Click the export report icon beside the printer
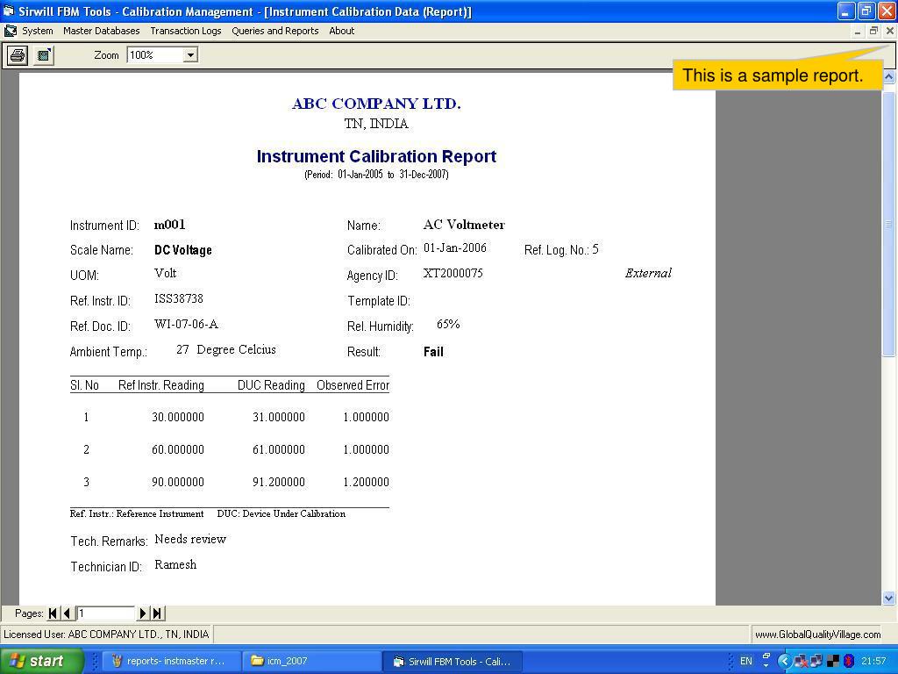Screen dimensions: 898x674 [x=44, y=55]
